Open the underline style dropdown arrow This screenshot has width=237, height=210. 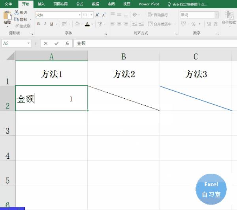click(56, 24)
